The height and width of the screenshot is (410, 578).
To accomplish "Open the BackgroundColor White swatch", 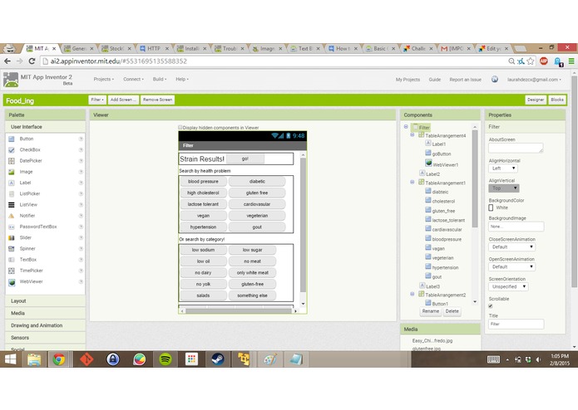I will [491, 207].
